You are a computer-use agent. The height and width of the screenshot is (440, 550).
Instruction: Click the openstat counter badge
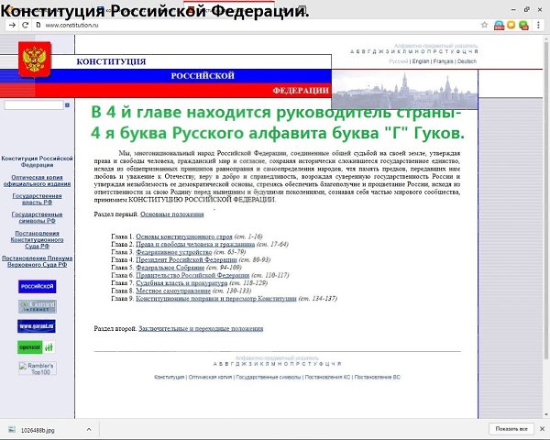36,346
